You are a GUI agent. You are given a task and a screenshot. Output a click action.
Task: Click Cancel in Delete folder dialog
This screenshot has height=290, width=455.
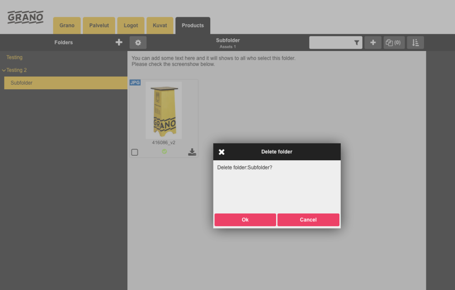[x=308, y=220]
